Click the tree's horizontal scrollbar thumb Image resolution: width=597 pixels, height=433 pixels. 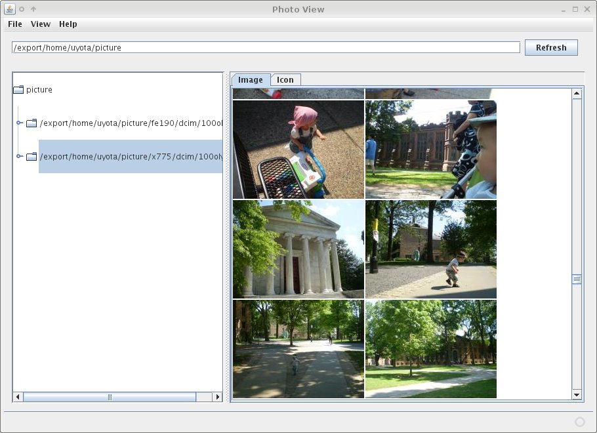[110, 397]
